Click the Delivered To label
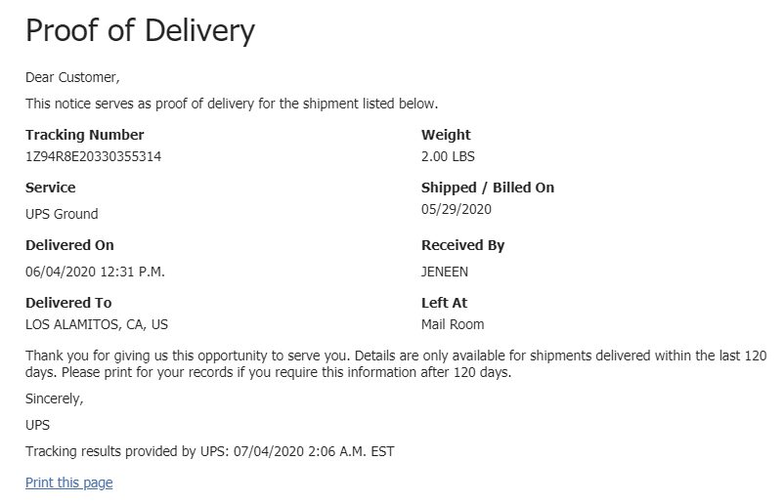The width and height of the screenshot is (784, 503). coord(68,303)
